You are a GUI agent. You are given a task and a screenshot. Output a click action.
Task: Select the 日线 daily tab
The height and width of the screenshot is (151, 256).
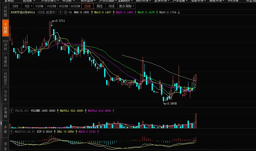point(88,6)
